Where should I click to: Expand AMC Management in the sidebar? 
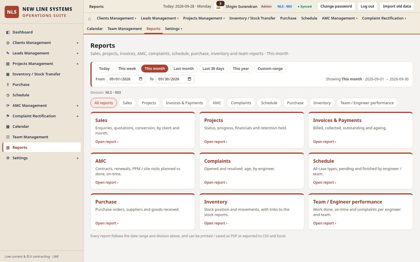click(x=78, y=106)
